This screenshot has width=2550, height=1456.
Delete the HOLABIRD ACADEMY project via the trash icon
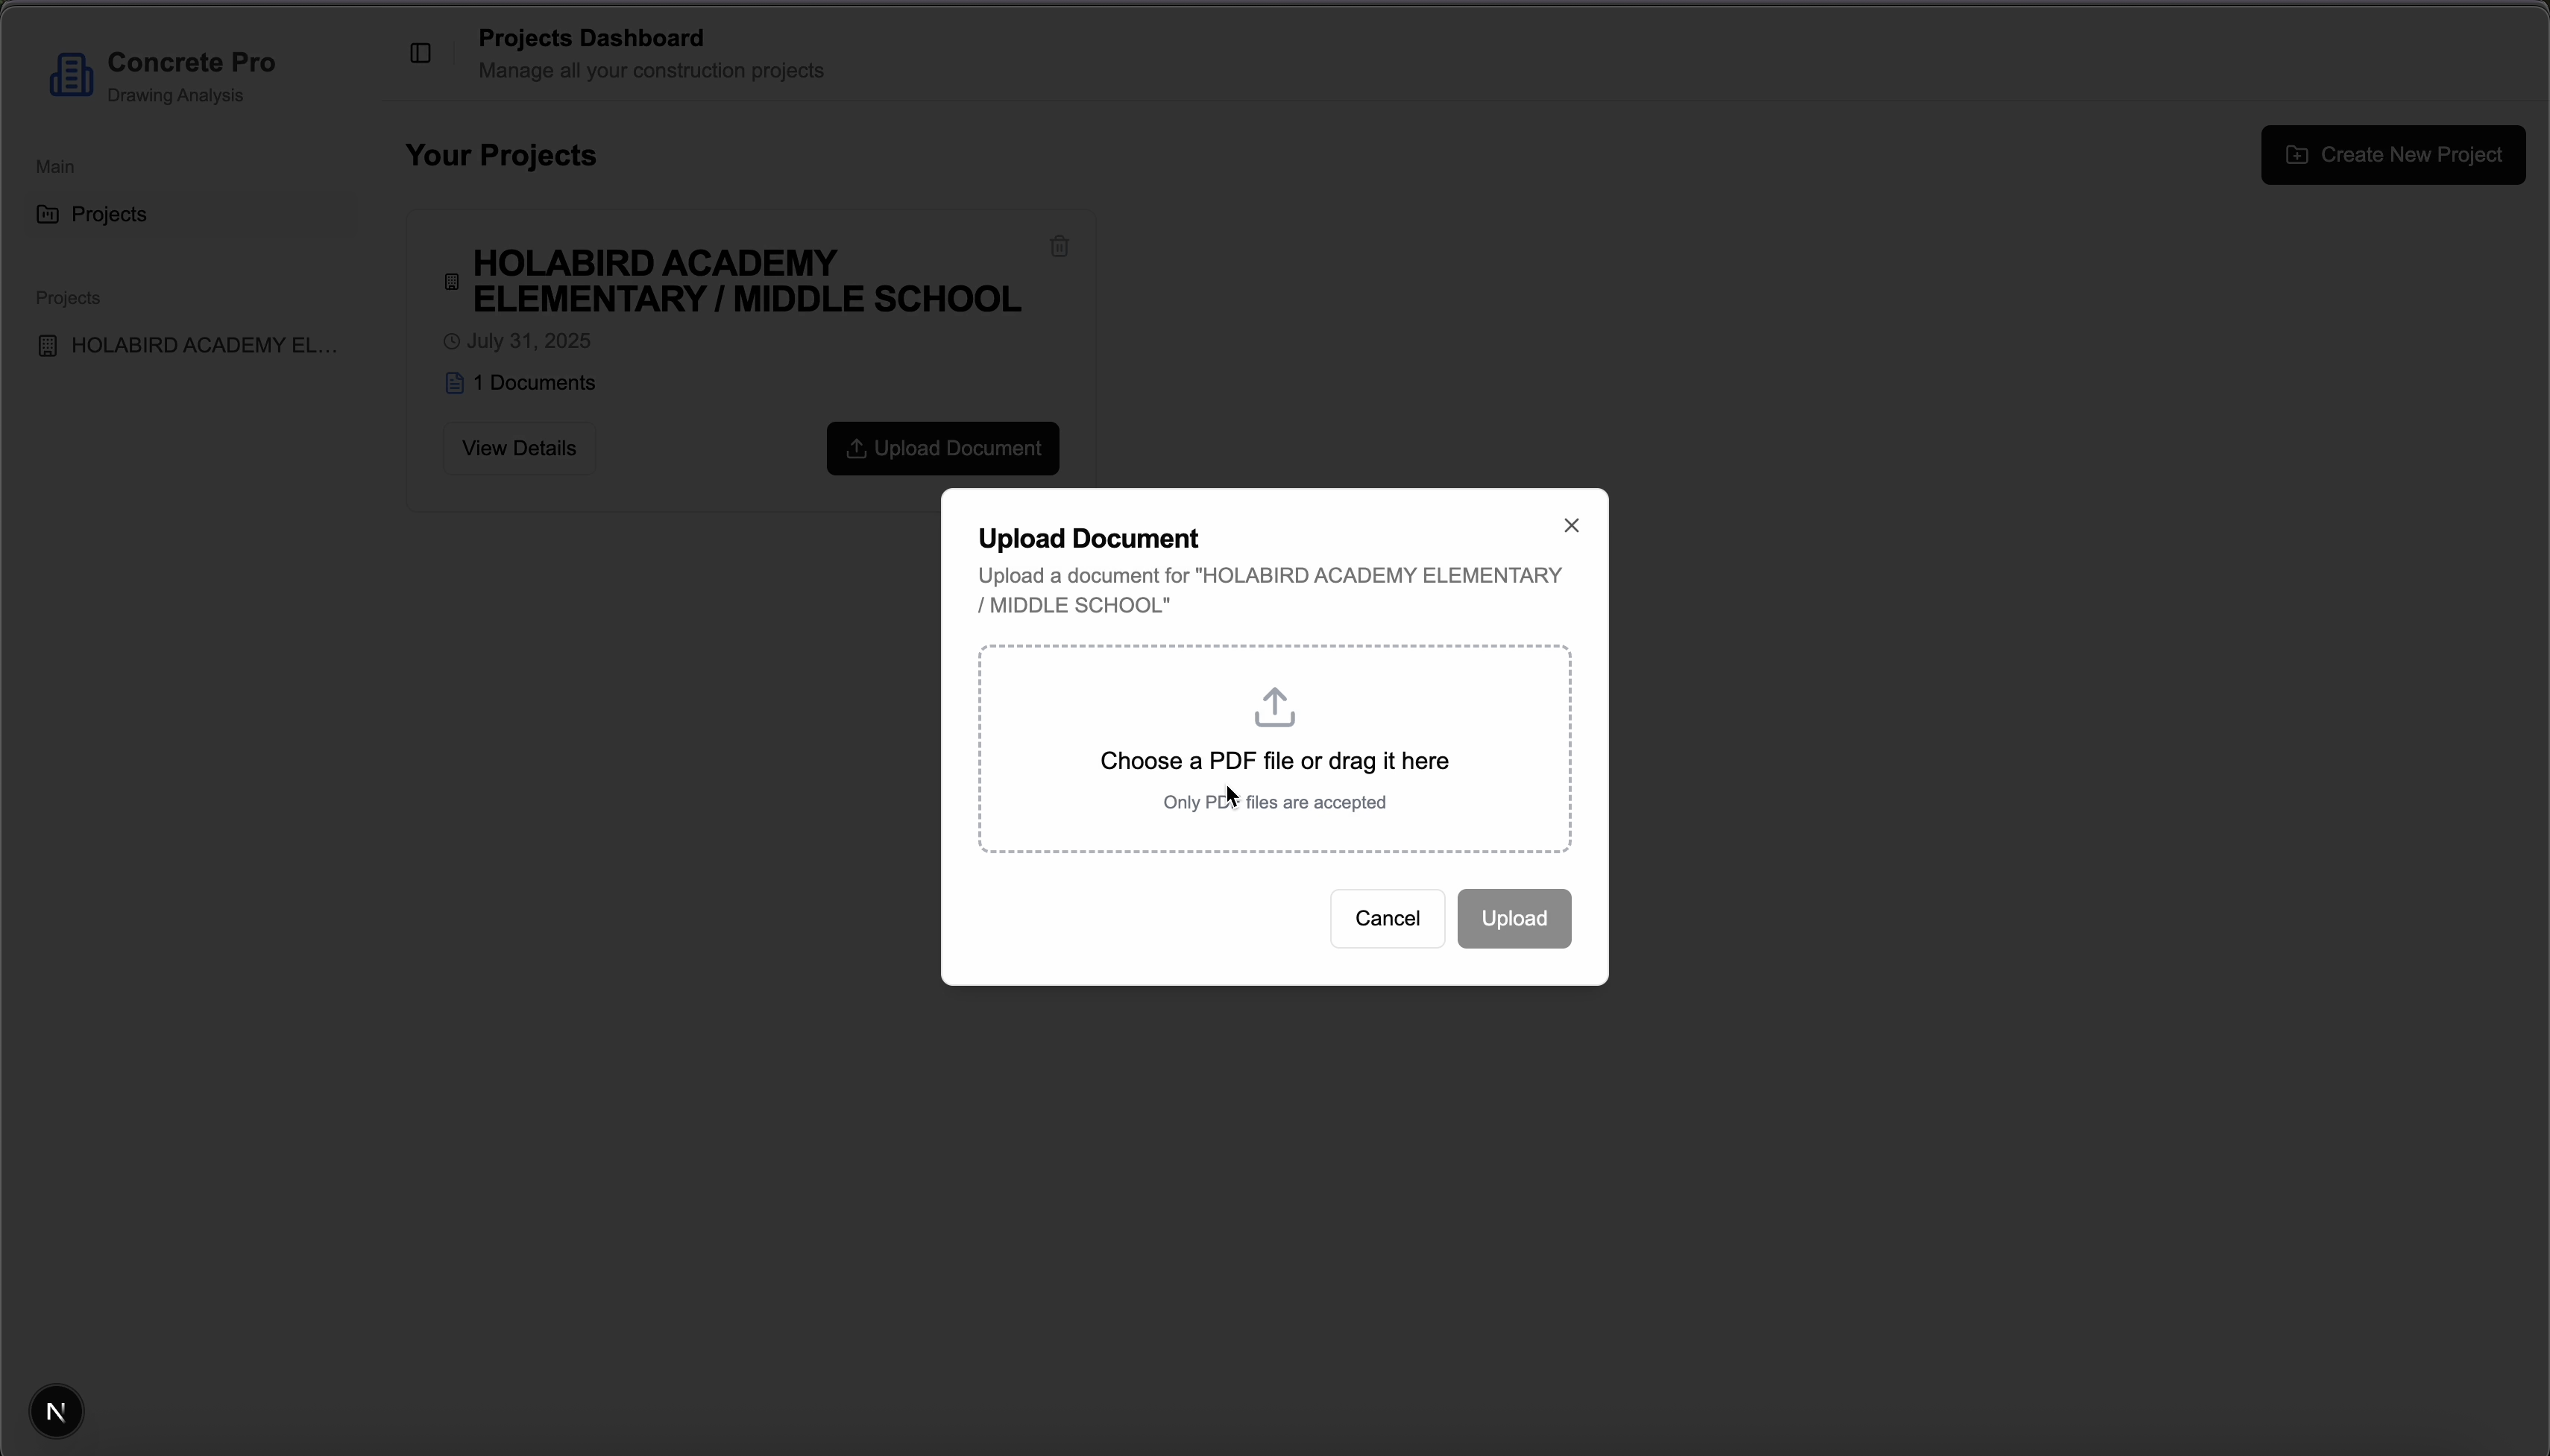1060,246
